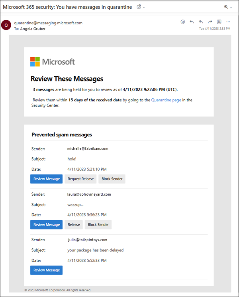Release the wazzup... message

point(74,225)
